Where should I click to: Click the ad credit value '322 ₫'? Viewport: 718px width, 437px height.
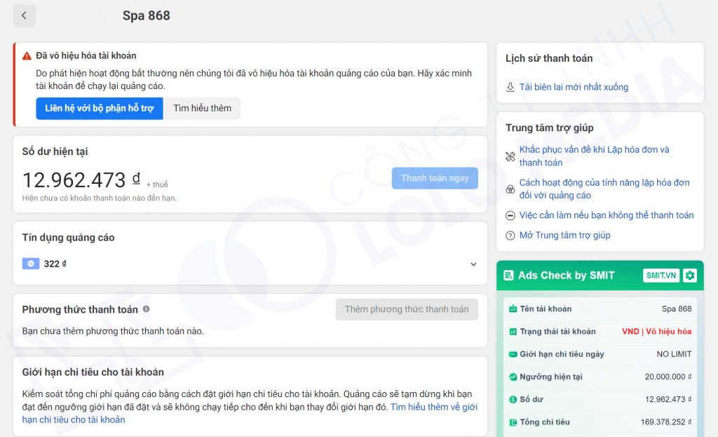[55, 264]
